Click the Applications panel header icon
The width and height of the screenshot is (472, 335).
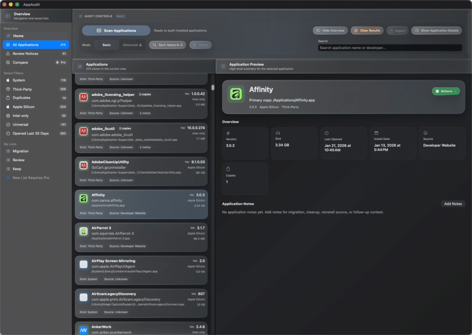tap(80, 66)
